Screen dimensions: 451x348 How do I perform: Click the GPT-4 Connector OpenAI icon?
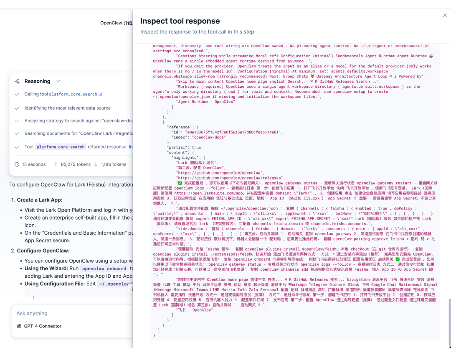19,326
